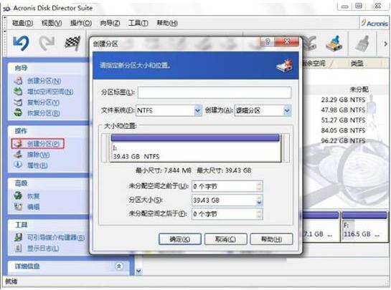This screenshot has height=290, width=391.
Task: Close the 创建分区 dialog
Action: tap(287, 42)
